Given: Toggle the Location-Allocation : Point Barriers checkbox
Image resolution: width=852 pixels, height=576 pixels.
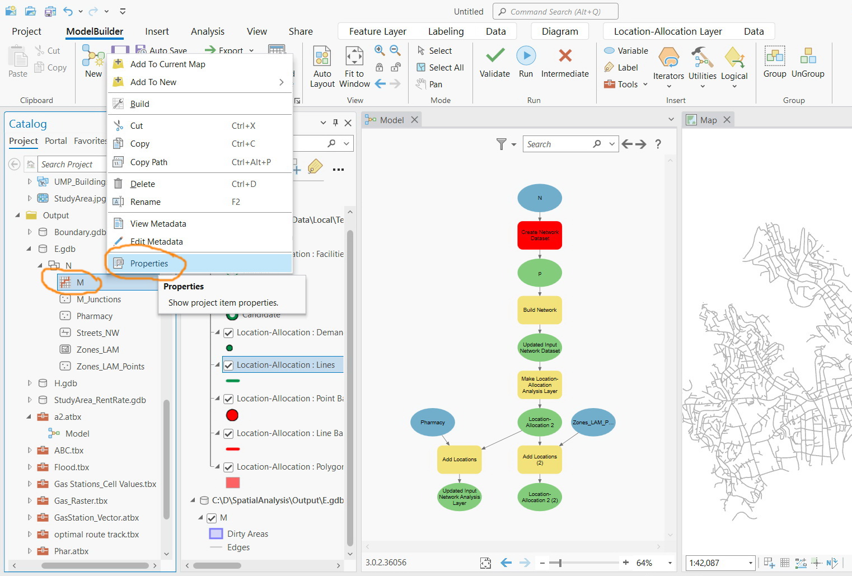Looking at the screenshot, I should click(x=228, y=399).
